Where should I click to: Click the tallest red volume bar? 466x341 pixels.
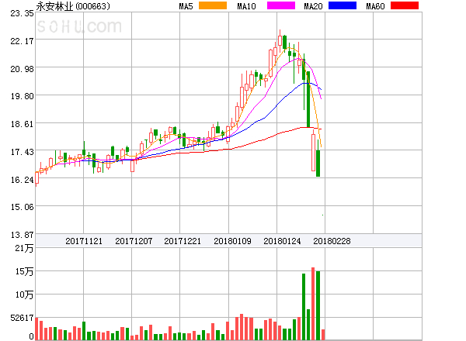point(313,304)
